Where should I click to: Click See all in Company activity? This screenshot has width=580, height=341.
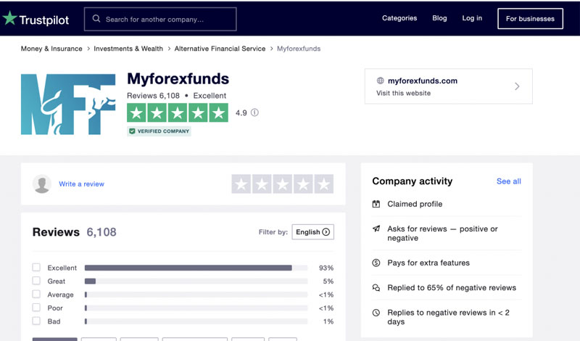(509, 181)
